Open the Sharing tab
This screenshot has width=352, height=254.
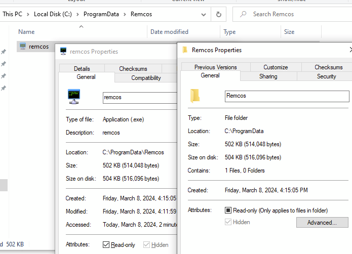[x=268, y=76]
